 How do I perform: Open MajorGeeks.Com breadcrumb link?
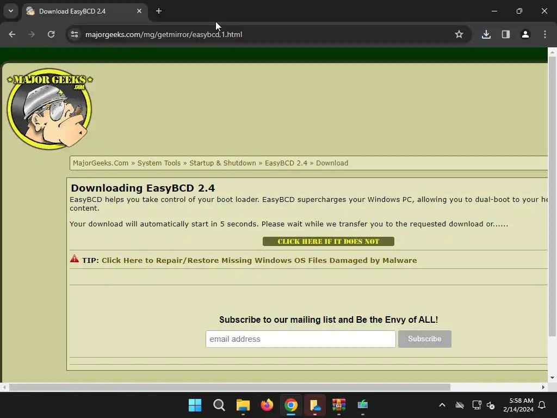101,163
